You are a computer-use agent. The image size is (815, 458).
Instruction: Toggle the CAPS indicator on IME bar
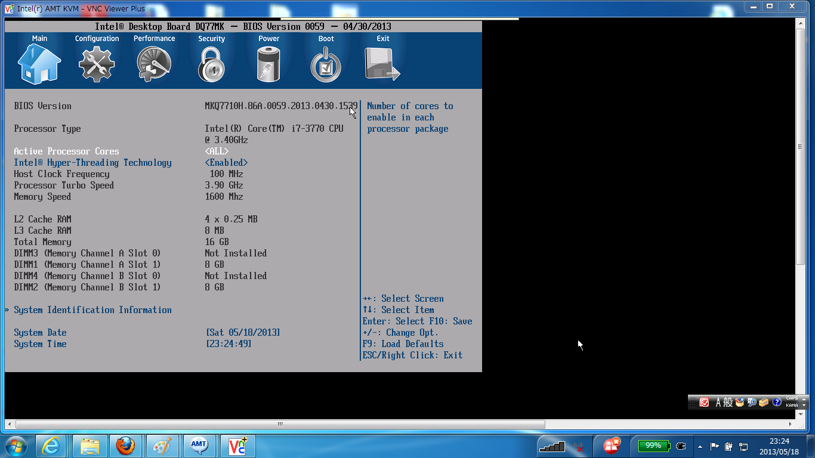coord(792,398)
